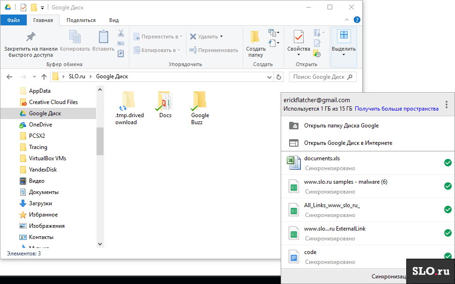
Task: Follow the Получить больше пространства link
Action: [396, 109]
